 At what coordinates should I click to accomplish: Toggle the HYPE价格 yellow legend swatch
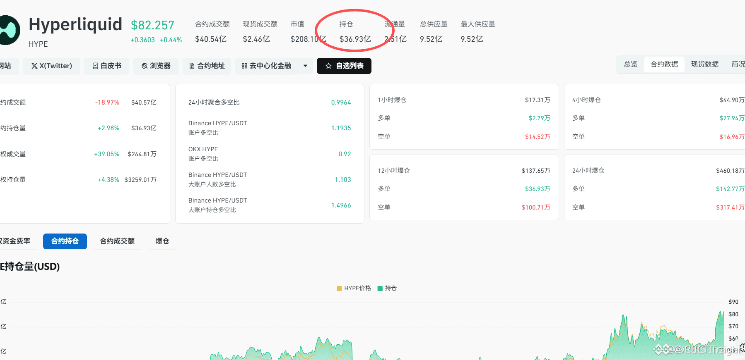pyautogui.click(x=339, y=288)
